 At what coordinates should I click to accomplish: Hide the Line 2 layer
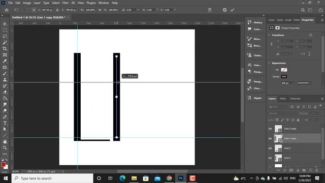pos(270,148)
